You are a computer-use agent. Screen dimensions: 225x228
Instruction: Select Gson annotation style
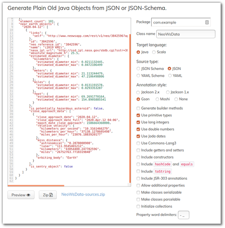point(138,99)
